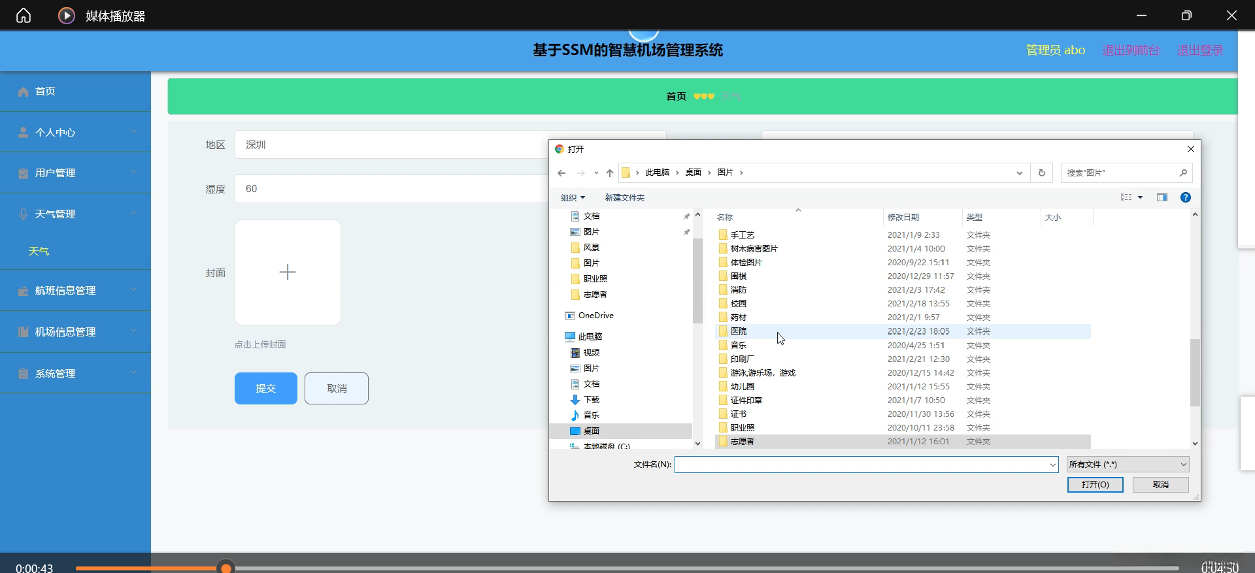Select the 志愿者 folder in file list
1255x573 pixels.
point(903,441)
